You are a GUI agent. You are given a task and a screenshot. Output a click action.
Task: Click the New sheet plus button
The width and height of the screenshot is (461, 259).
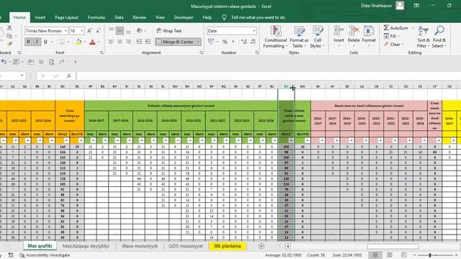[x=261, y=246]
